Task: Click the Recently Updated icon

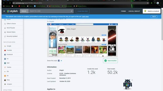Action: [5, 36]
